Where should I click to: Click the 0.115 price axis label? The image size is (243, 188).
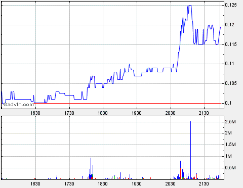point(231,44)
